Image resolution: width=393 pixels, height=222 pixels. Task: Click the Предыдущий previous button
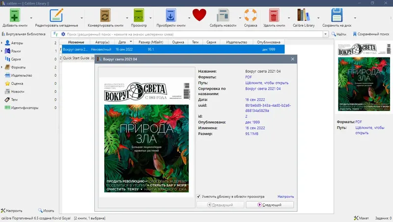(x=220, y=205)
